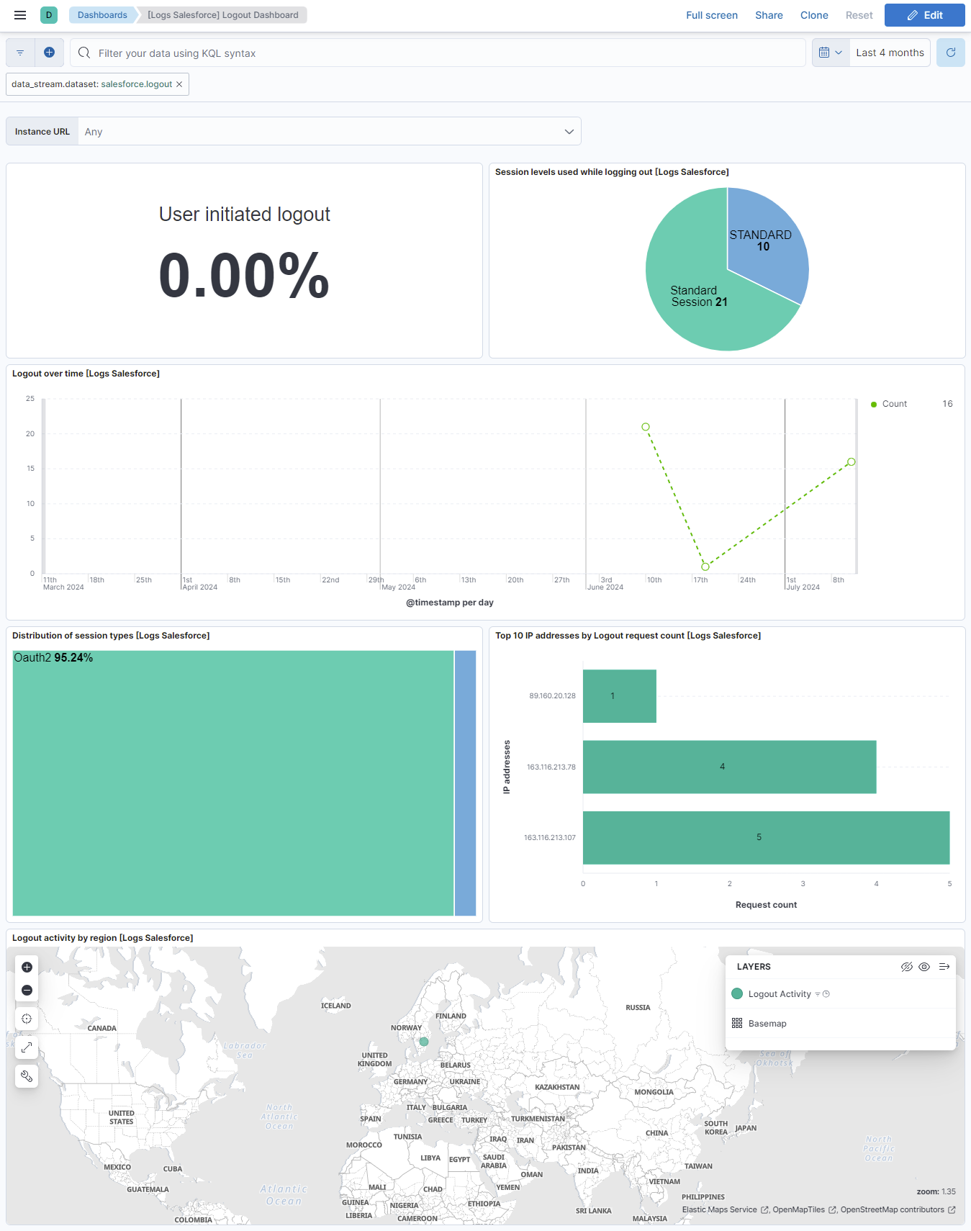Click the Edit dashboard button

click(x=924, y=15)
